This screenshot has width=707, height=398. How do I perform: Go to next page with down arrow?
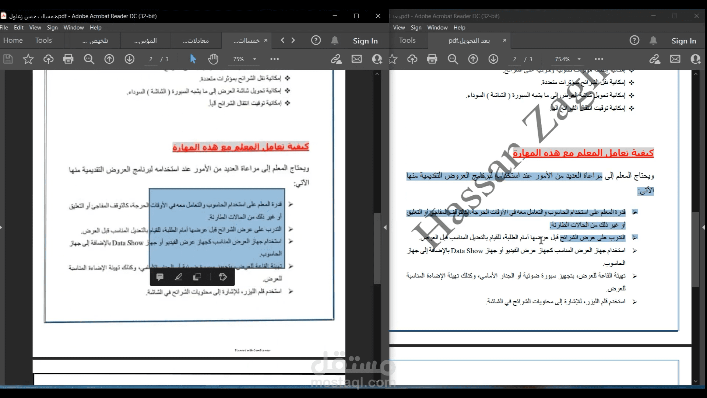coord(130,59)
